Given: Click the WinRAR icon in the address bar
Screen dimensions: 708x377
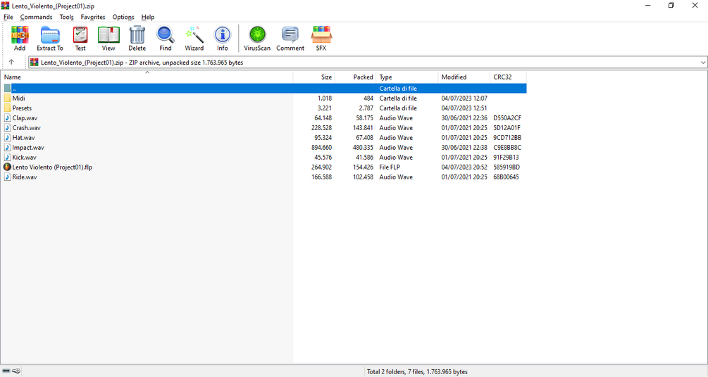Looking at the screenshot, I should [x=35, y=62].
